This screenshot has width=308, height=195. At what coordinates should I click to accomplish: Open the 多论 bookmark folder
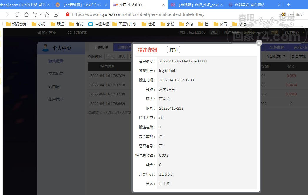(x=186, y=24)
